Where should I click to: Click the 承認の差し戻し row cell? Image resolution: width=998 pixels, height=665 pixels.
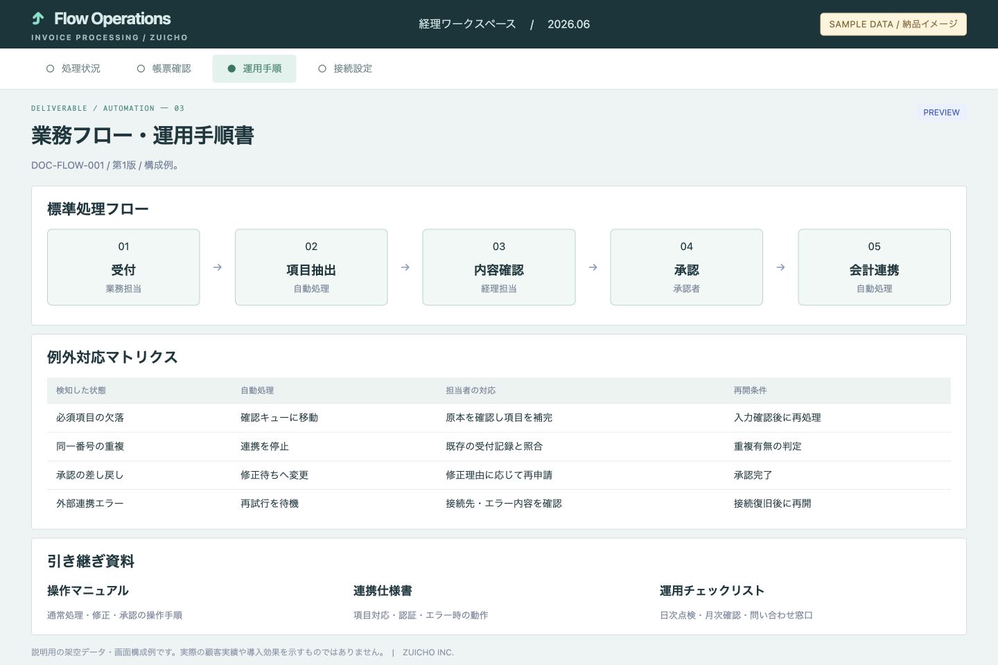[90, 475]
